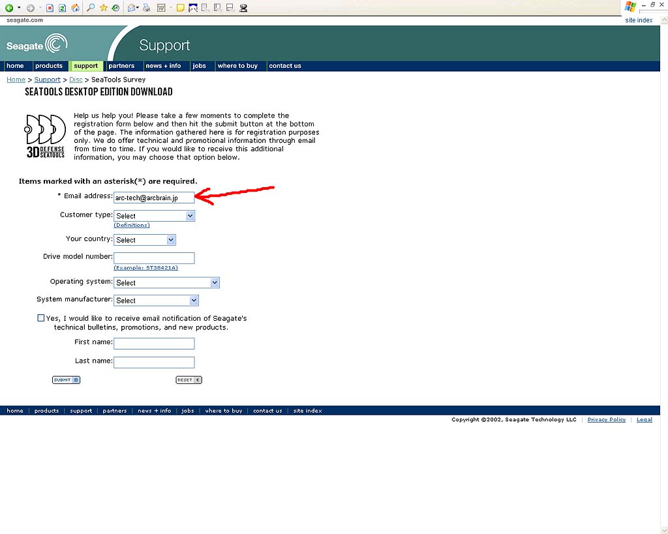Viewport: 668px width, 534px height.
Task: Open the System manufacturer dropdown
Action: click(x=156, y=301)
